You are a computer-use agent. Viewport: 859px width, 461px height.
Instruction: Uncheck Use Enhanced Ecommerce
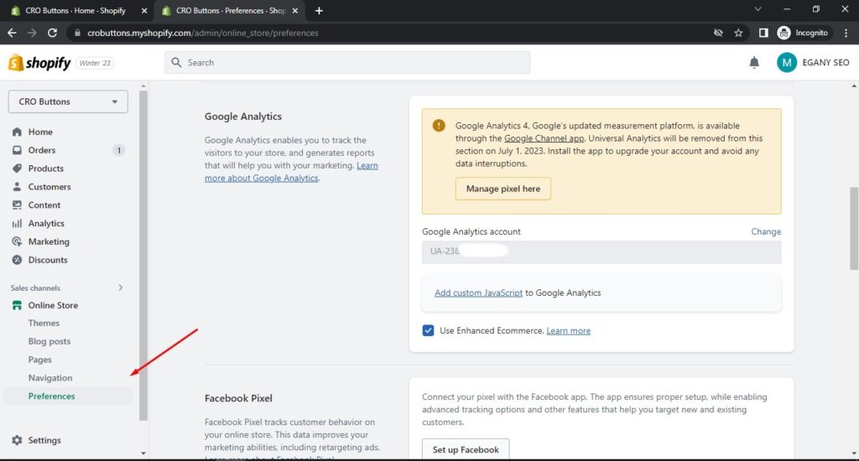(x=428, y=331)
